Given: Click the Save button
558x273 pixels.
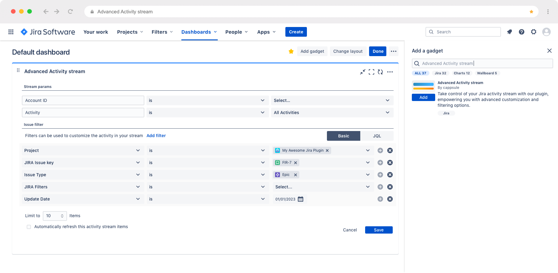Looking at the screenshot, I should (379, 230).
